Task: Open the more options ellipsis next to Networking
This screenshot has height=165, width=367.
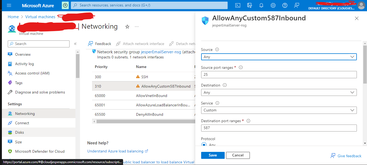Action: point(137,27)
